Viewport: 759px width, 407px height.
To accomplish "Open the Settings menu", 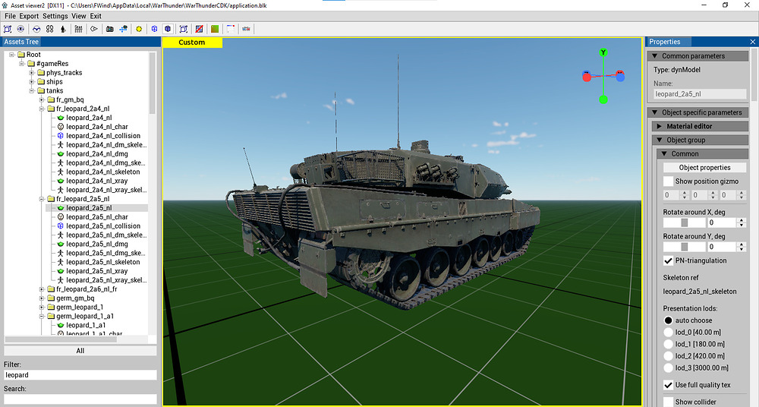I will coord(55,16).
